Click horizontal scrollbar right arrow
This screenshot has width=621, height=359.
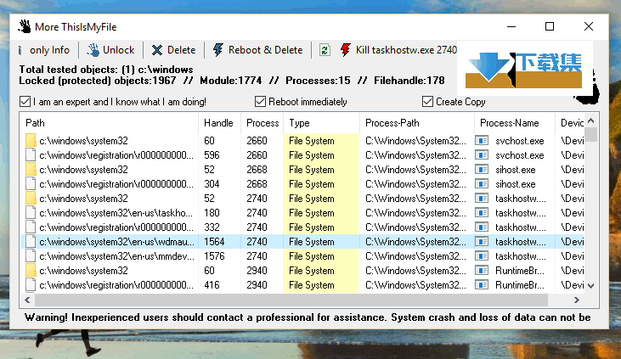pyautogui.click(x=577, y=300)
